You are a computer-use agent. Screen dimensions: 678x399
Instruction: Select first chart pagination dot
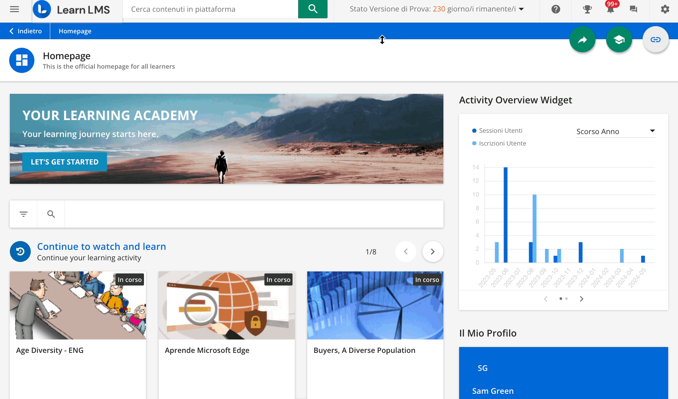pyautogui.click(x=561, y=299)
